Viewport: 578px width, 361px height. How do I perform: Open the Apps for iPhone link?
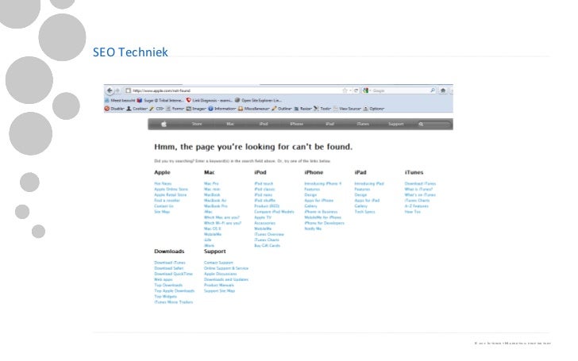pyautogui.click(x=319, y=201)
